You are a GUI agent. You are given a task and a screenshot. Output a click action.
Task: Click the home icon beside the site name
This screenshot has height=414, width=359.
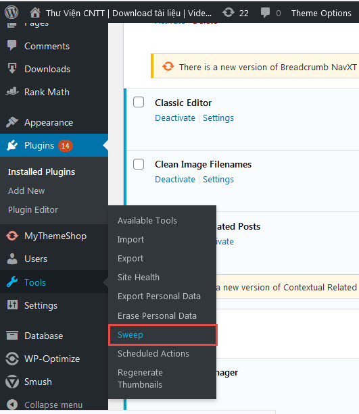coord(35,12)
